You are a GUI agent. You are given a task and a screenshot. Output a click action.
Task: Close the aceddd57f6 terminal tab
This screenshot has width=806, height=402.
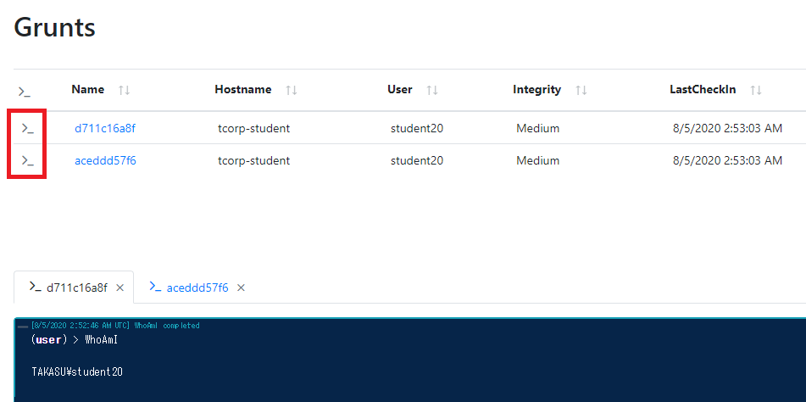(241, 288)
